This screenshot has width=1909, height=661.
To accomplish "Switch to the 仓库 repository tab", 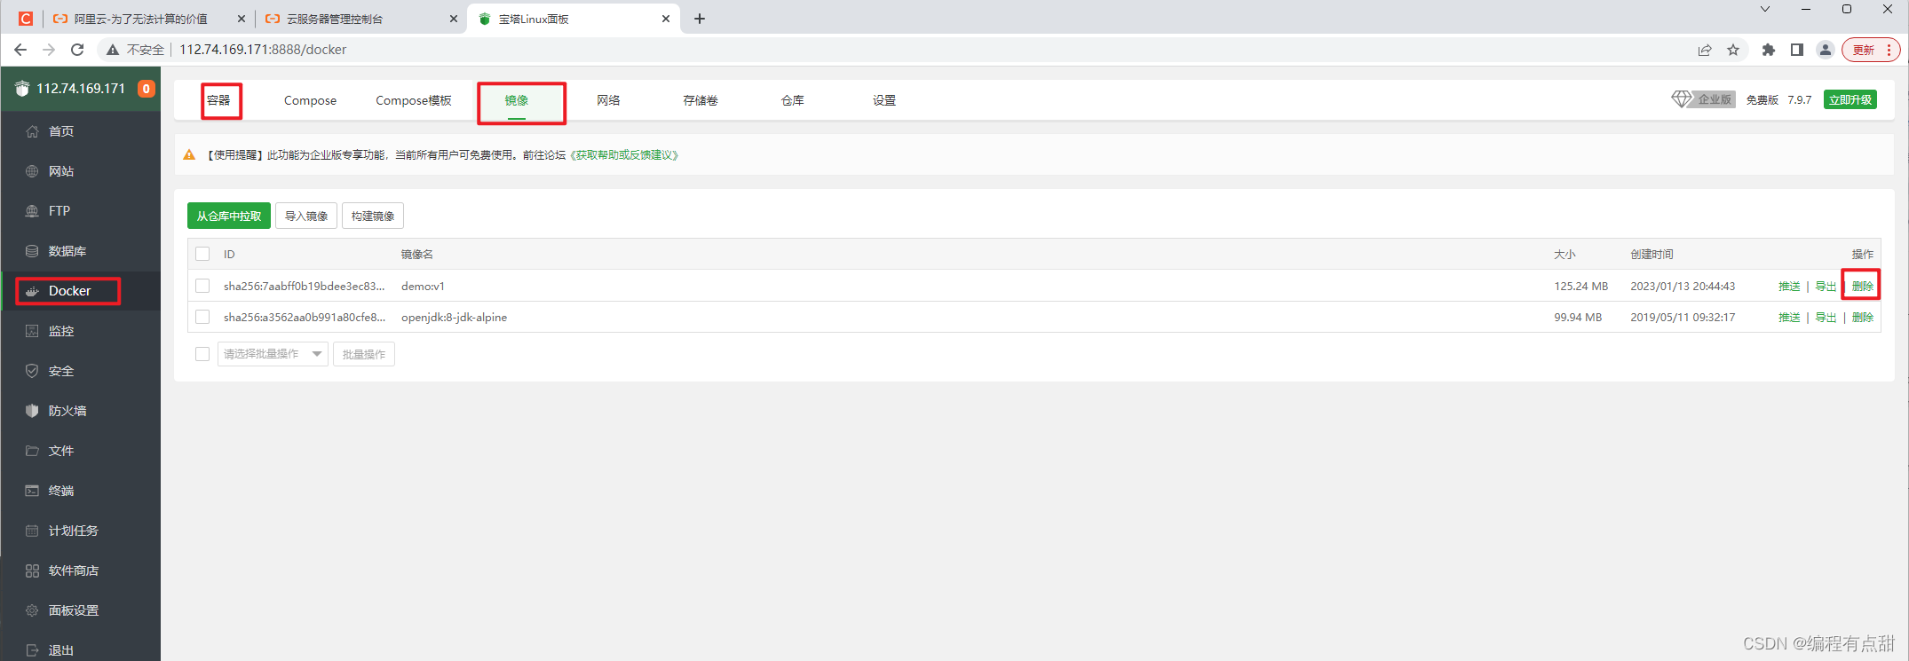I will coord(793,100).
